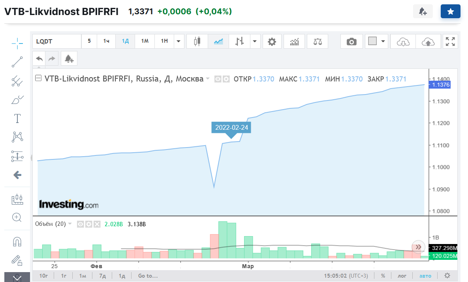The image size is (468, 282).
Task: Open the interval dropdown arrow
Action: pyautogui.click(x=179, y=41)
